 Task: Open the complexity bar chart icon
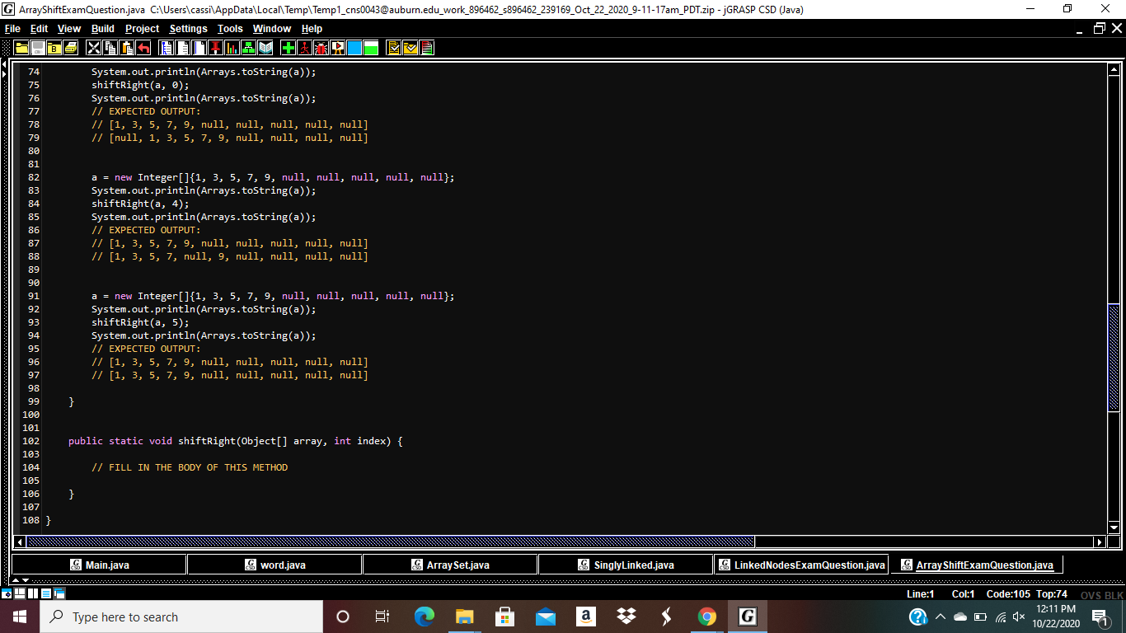pos(232,48)
